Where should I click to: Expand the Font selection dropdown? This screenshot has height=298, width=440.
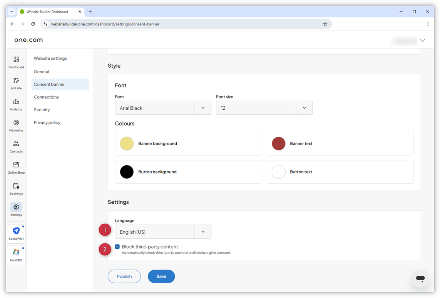(203, 108)
